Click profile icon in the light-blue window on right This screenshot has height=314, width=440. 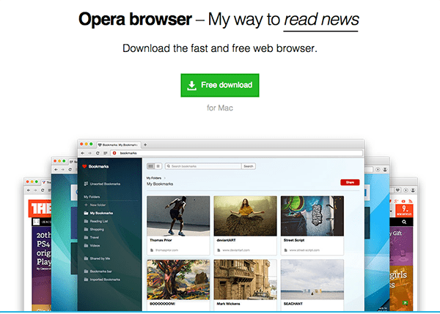tap(385, 170)
